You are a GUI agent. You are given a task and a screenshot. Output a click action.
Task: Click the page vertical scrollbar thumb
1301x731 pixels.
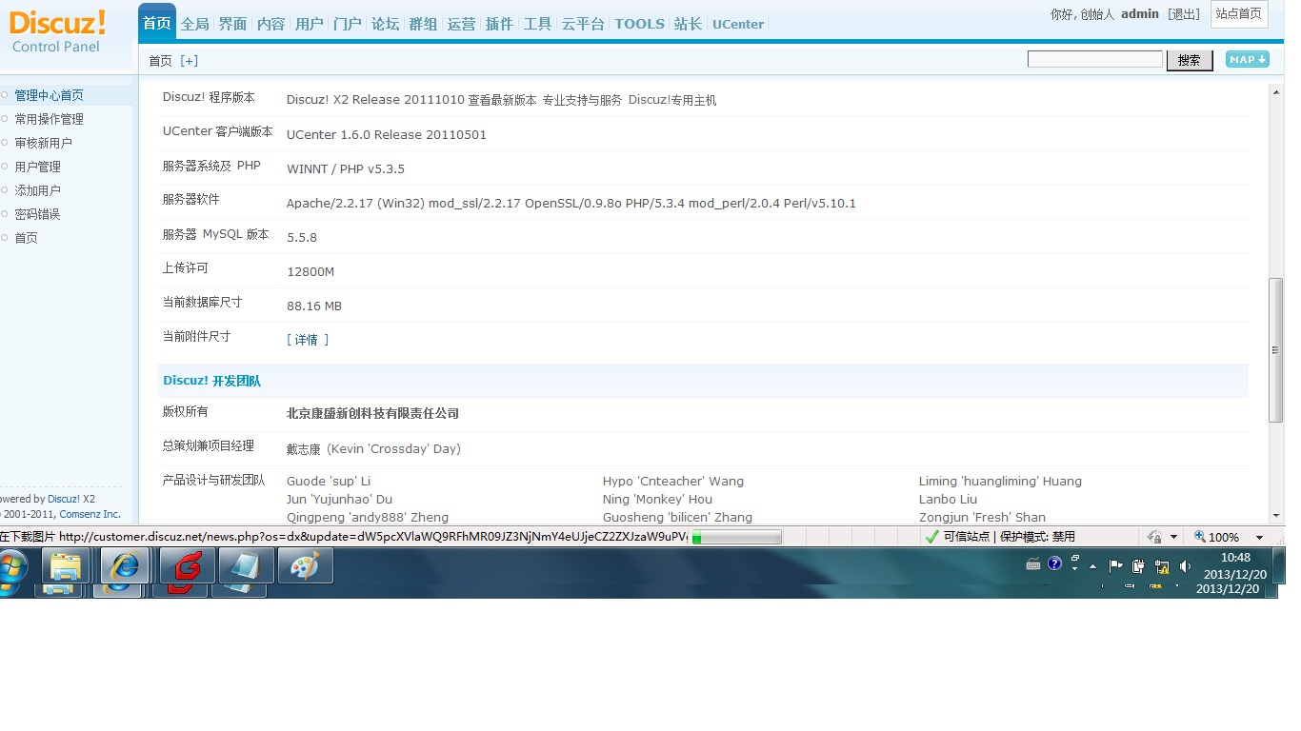tap(1276, 349)
